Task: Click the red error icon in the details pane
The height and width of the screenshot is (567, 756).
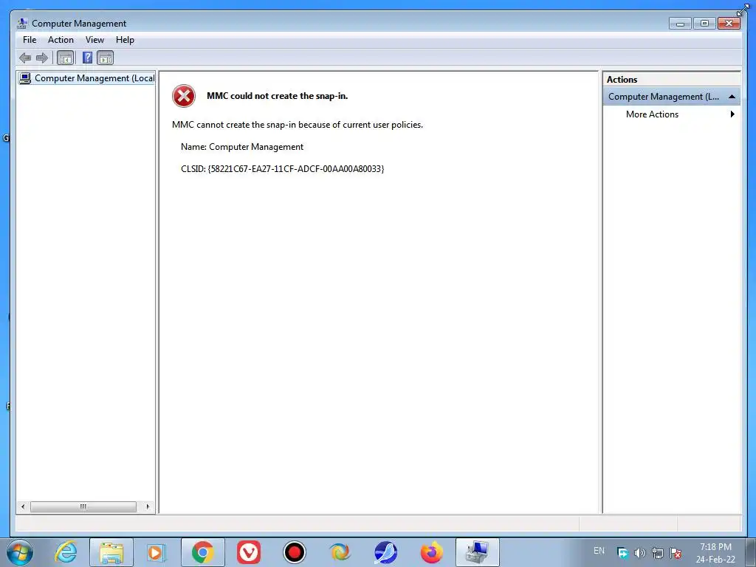Action: pos(184,96)
